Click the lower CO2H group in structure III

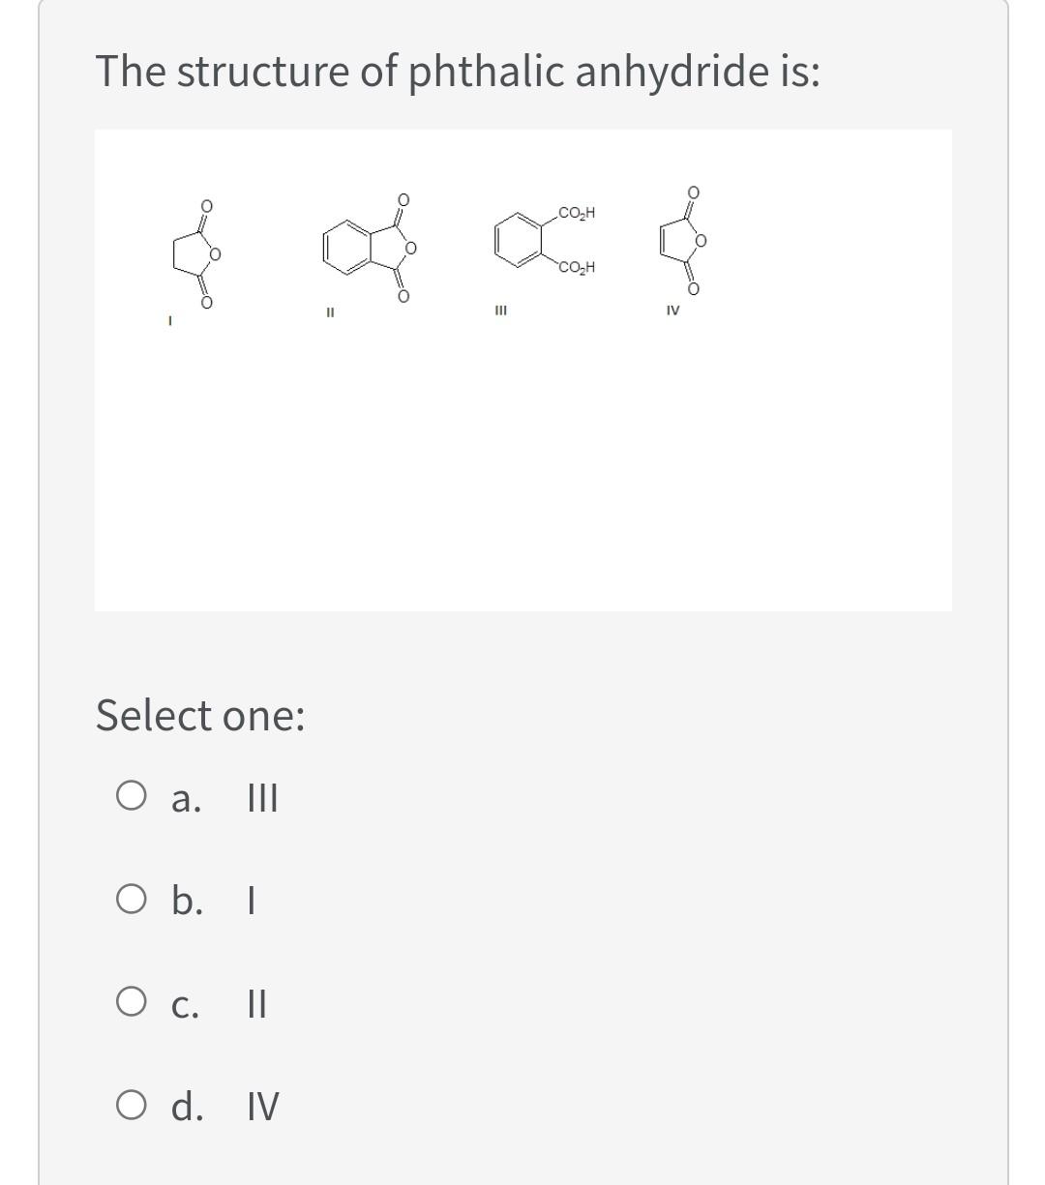pos(578,267)
